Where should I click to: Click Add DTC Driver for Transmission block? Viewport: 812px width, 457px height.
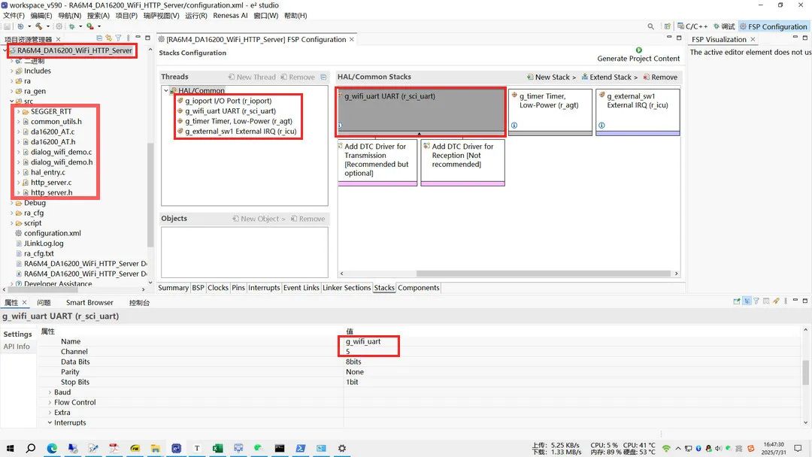(x=377, y=162)
